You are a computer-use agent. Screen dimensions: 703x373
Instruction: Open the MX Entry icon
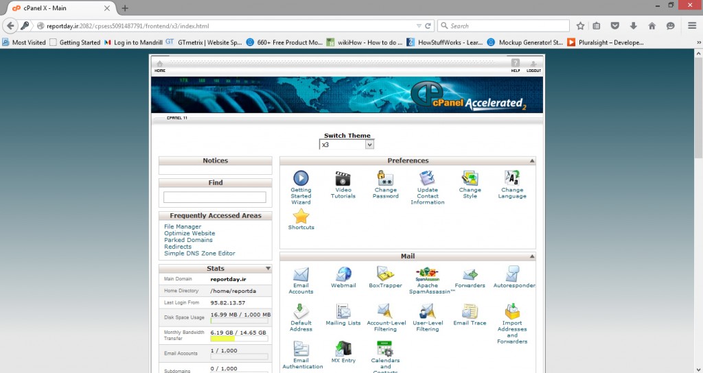tap(343, 348)
